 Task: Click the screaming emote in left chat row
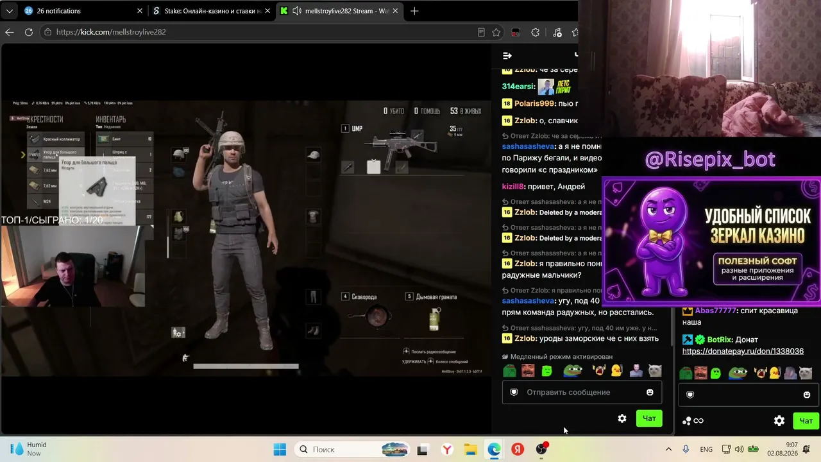point(599,370)
